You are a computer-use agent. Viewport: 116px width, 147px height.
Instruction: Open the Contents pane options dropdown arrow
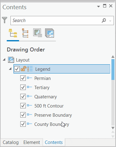[99, 6]
